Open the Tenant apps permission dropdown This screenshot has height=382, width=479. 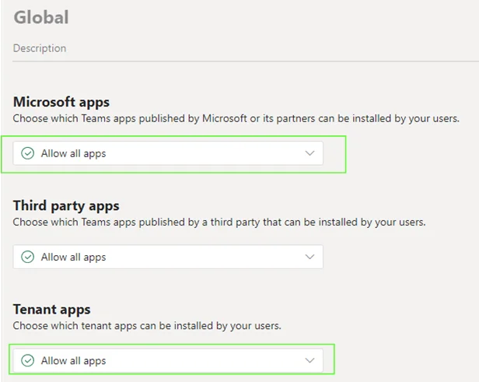tap(168, 360)
